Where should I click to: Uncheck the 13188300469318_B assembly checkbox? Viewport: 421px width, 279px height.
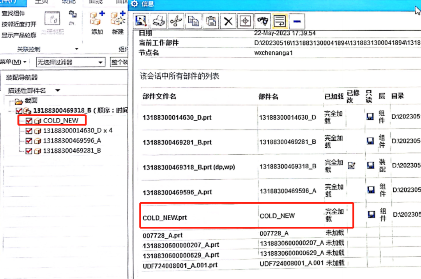[x=19, y=111]
